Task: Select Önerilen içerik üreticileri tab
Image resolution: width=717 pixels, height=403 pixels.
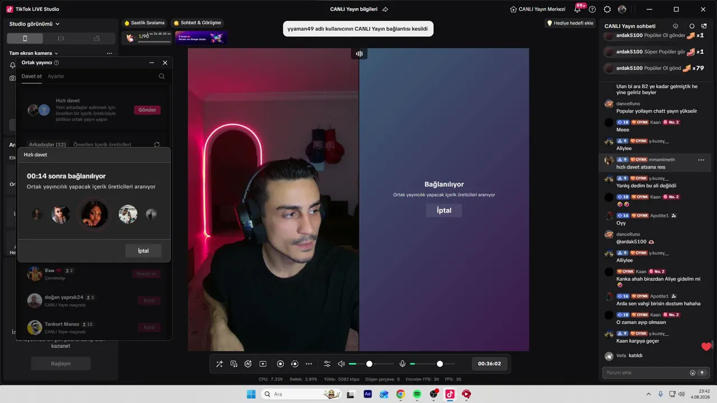Action: click(x=103, y=144)
